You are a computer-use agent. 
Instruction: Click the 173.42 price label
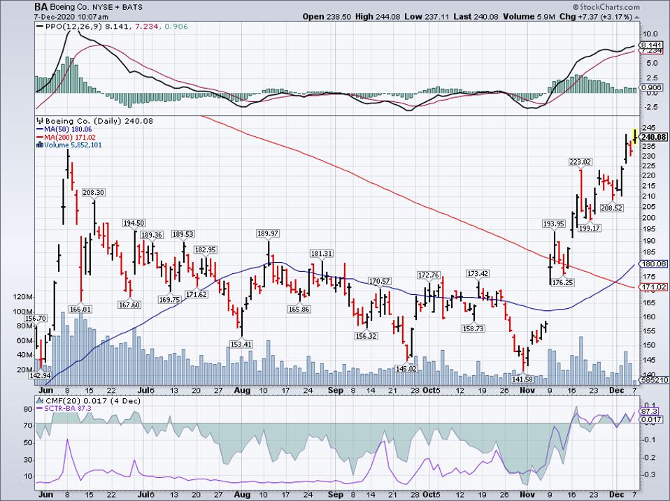[x=478, y=273]
